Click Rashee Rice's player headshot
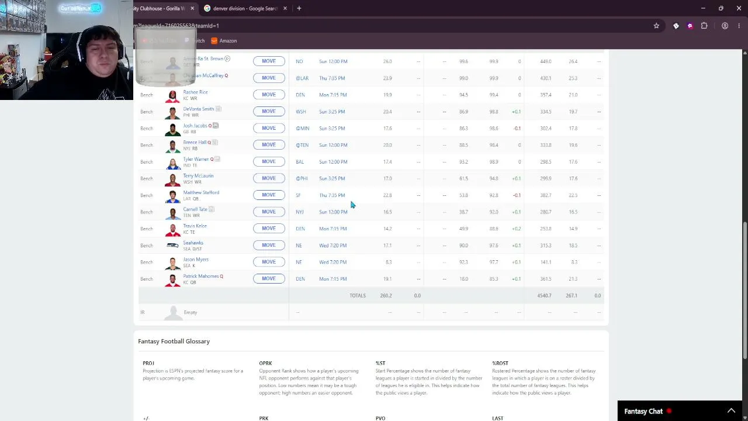 coord(172,95)
